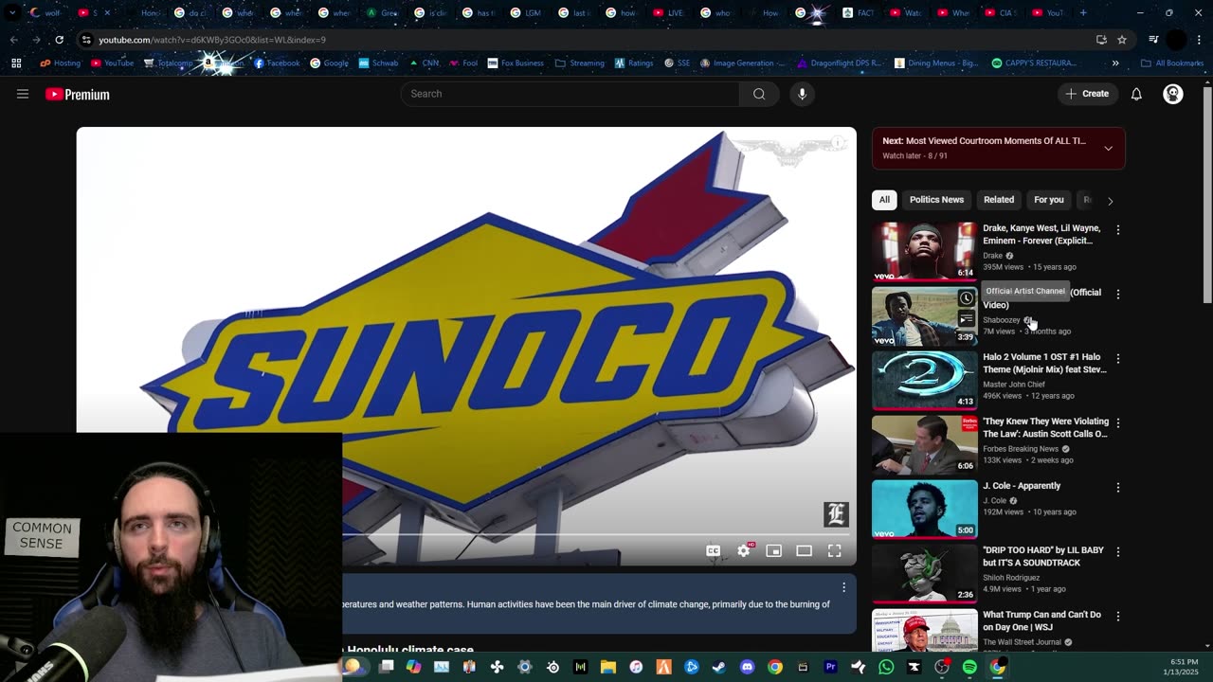Expand the Next playlist panel chevron
Screen dimensions: 1213x682
[1108, 148]
